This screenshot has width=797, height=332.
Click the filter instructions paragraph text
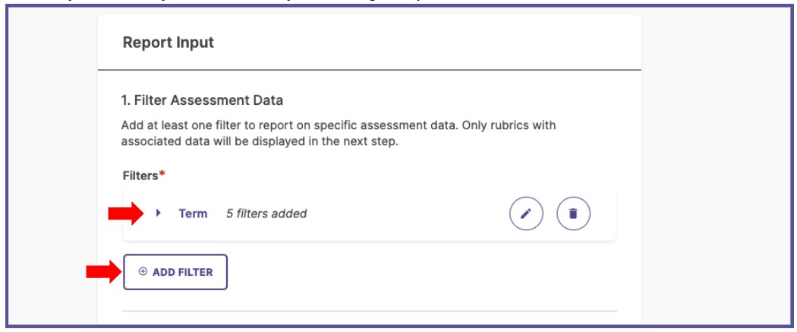(338, 133)
